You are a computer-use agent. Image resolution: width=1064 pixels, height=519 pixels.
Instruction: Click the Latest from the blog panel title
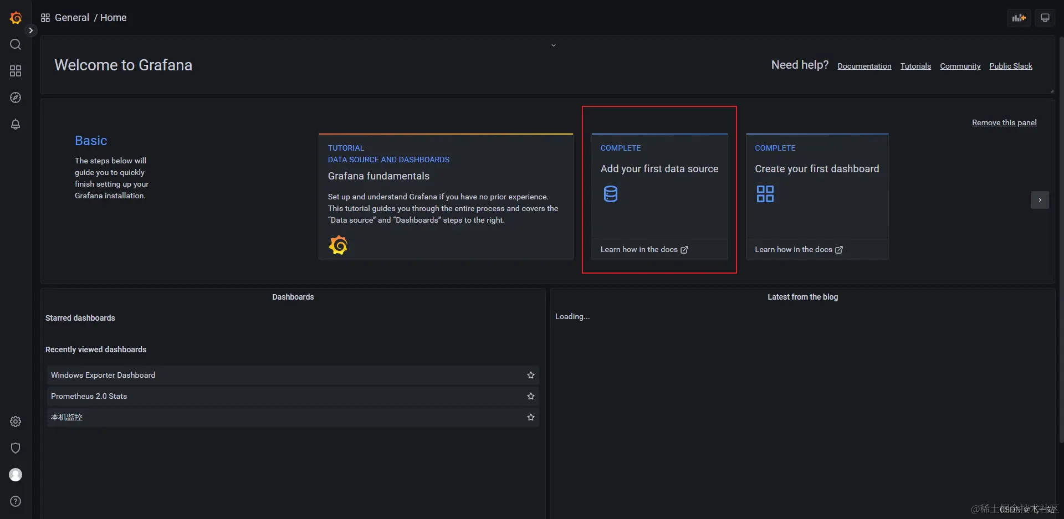coord(802,297)
